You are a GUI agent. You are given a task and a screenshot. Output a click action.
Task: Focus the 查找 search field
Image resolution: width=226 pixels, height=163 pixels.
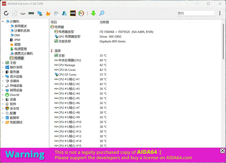pyautogui.click(x=196, y=13)
